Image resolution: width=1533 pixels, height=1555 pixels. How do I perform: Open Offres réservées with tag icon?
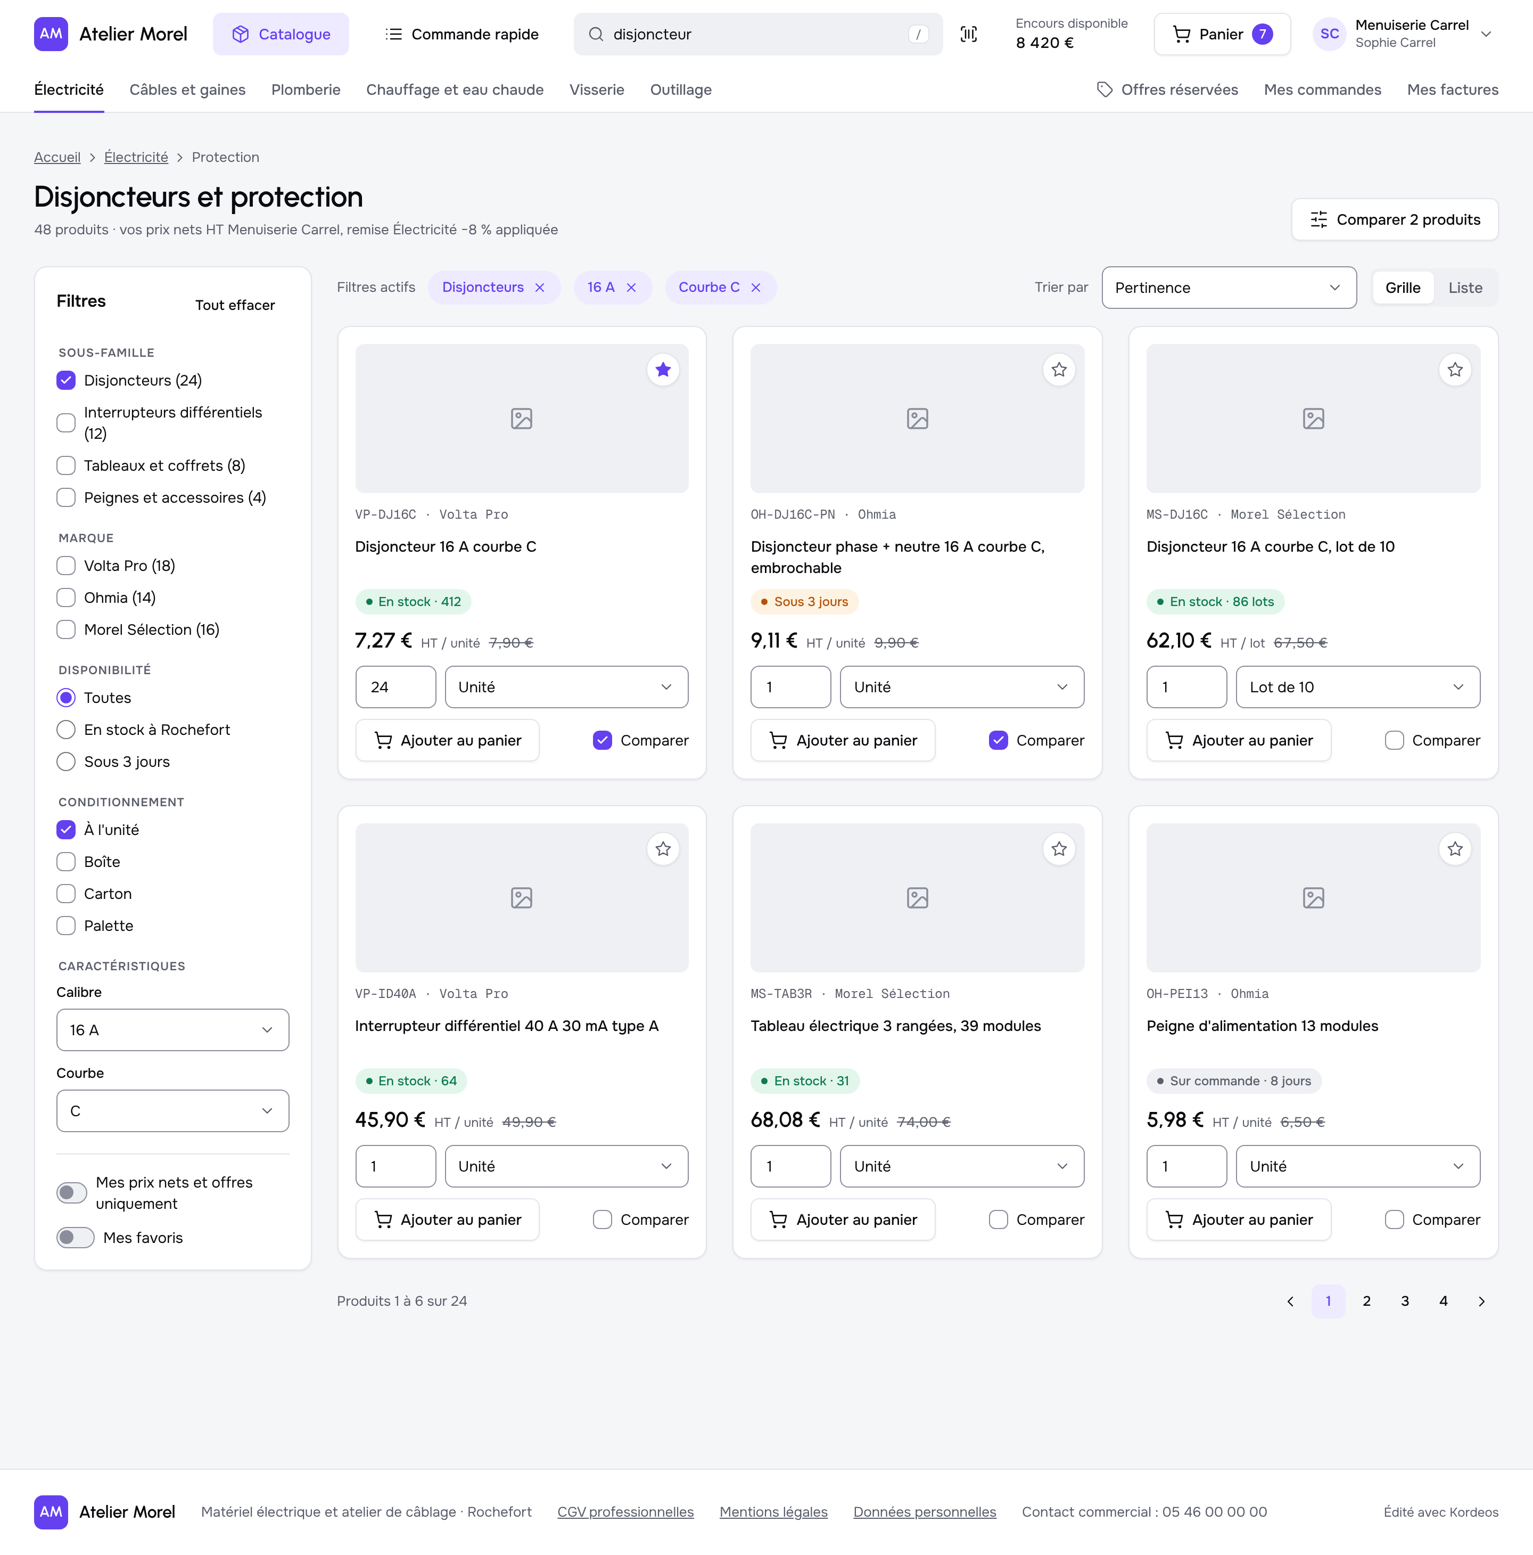(1167, 89)
